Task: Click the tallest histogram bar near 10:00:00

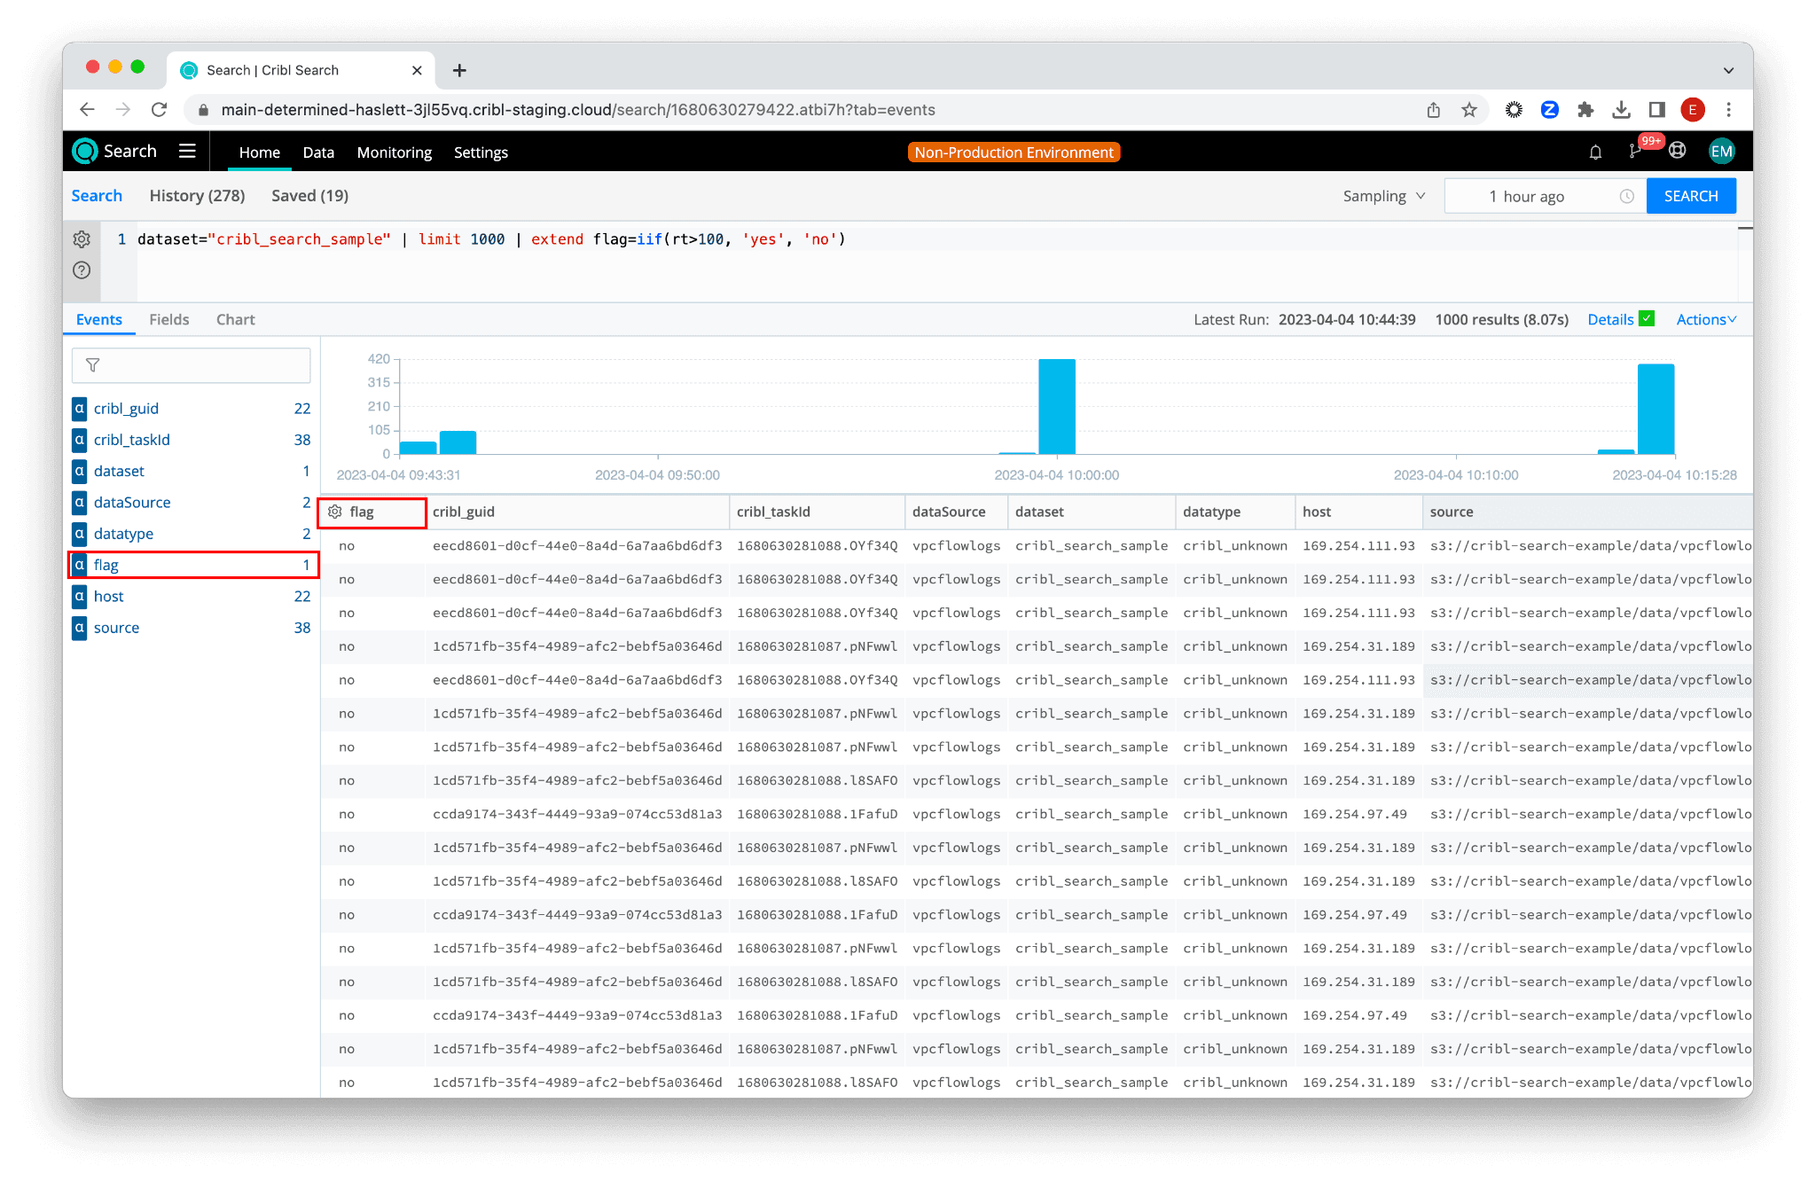Action: point(1056,406)
